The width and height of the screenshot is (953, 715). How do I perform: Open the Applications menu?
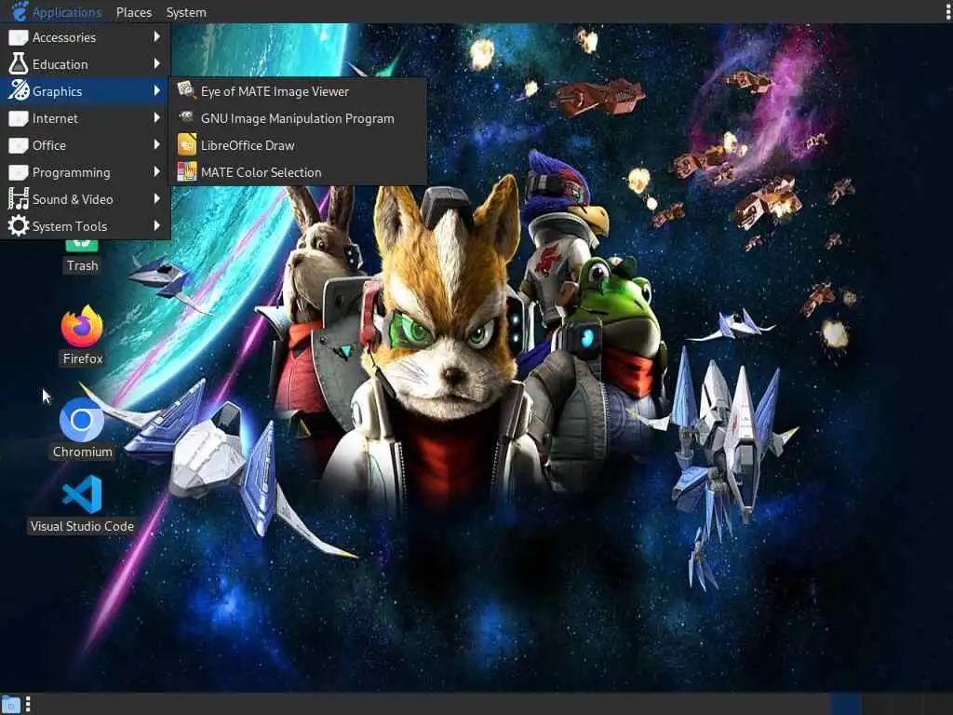[57, 12]
